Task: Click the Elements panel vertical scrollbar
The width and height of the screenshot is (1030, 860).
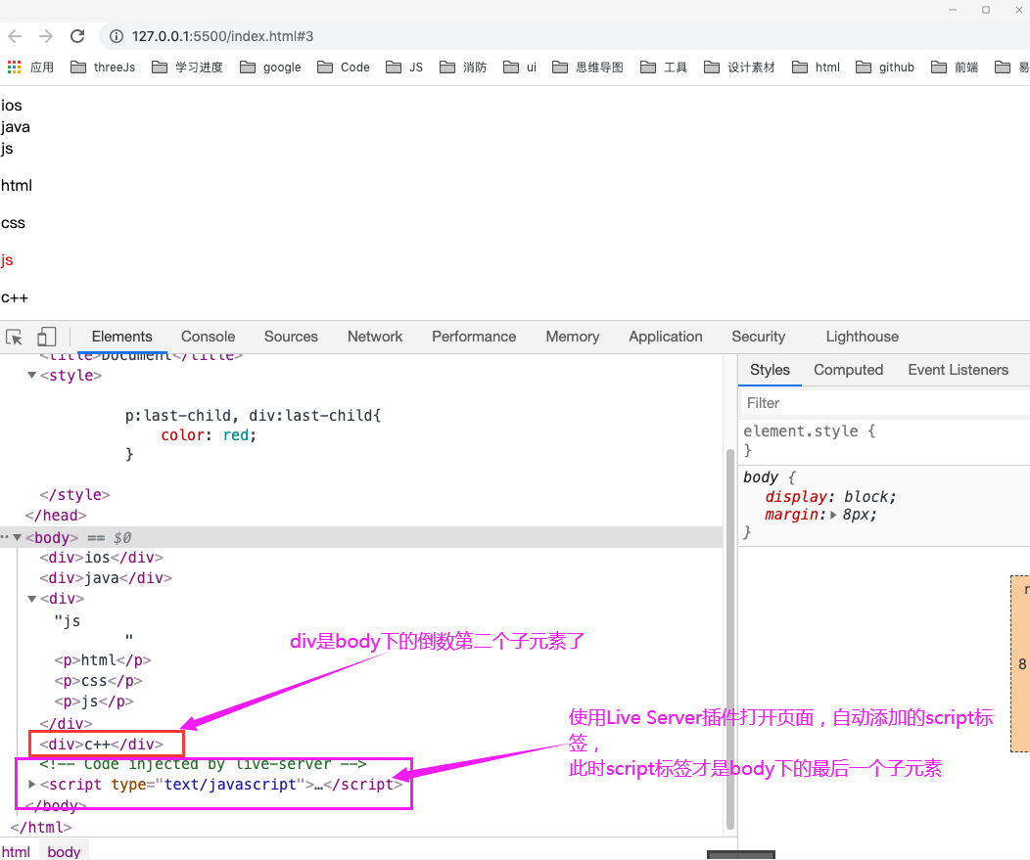Action: [729, 639]
